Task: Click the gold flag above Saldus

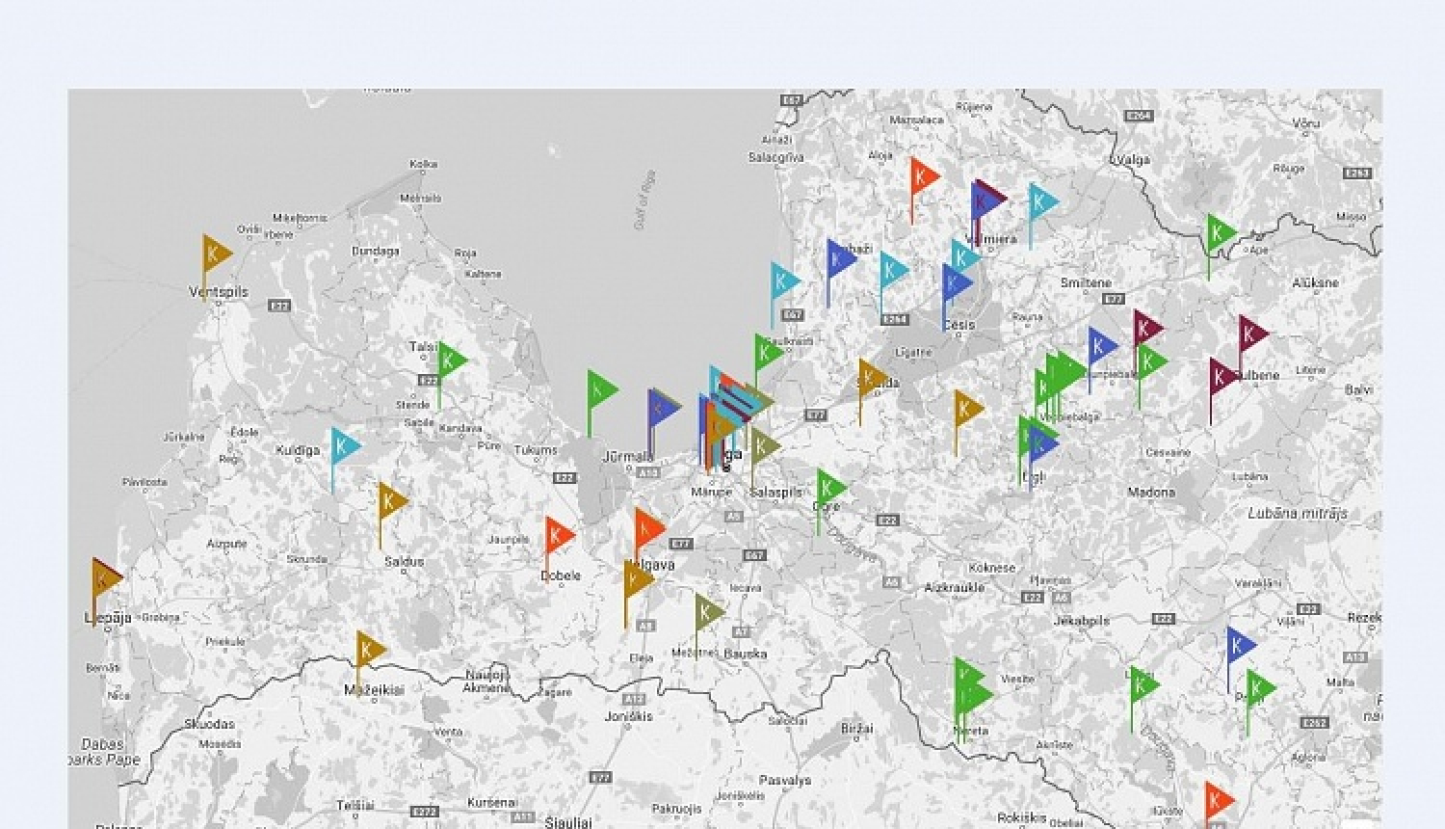Action: pos(390,501)
